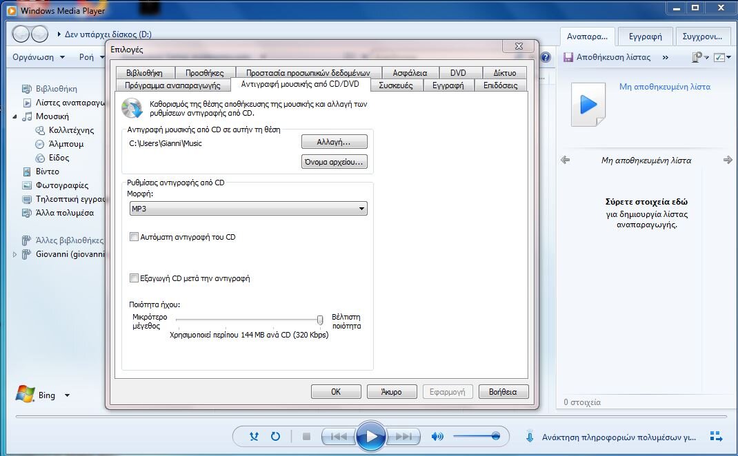Viewport: 738px width, 456px height.
Task: Close the Επιλογές dialog
Action: pyautogui.click(x=519, y=46)
